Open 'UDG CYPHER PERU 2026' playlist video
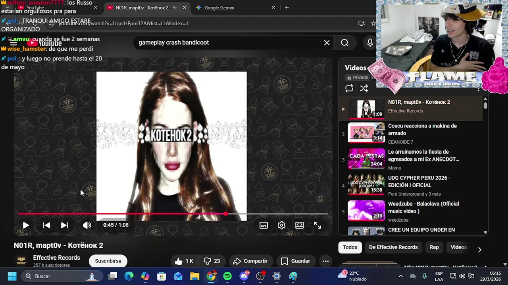Image resolution: width=508 pixels, height=285 pixels. 411,185
